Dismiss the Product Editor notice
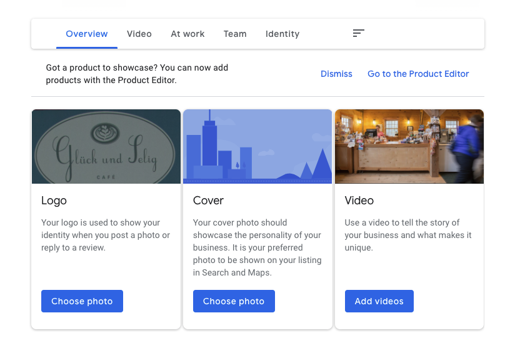 tap(336, 74)
